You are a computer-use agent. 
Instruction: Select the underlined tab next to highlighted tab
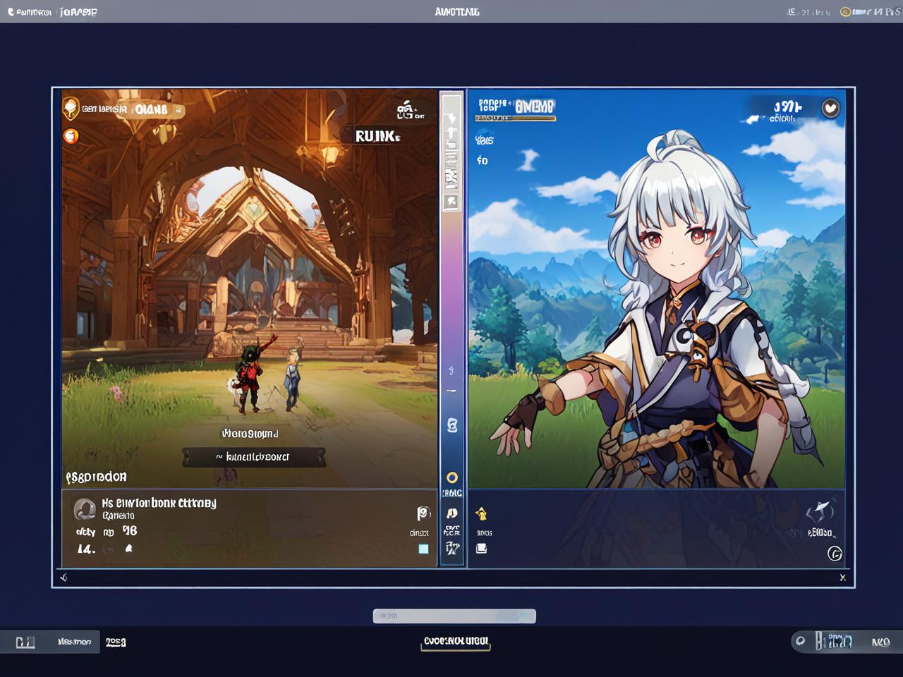(116, 642)
